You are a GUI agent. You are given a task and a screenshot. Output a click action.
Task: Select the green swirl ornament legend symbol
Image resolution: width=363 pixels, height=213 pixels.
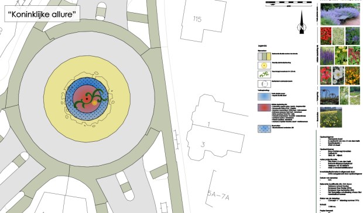[x=264, y=75]
